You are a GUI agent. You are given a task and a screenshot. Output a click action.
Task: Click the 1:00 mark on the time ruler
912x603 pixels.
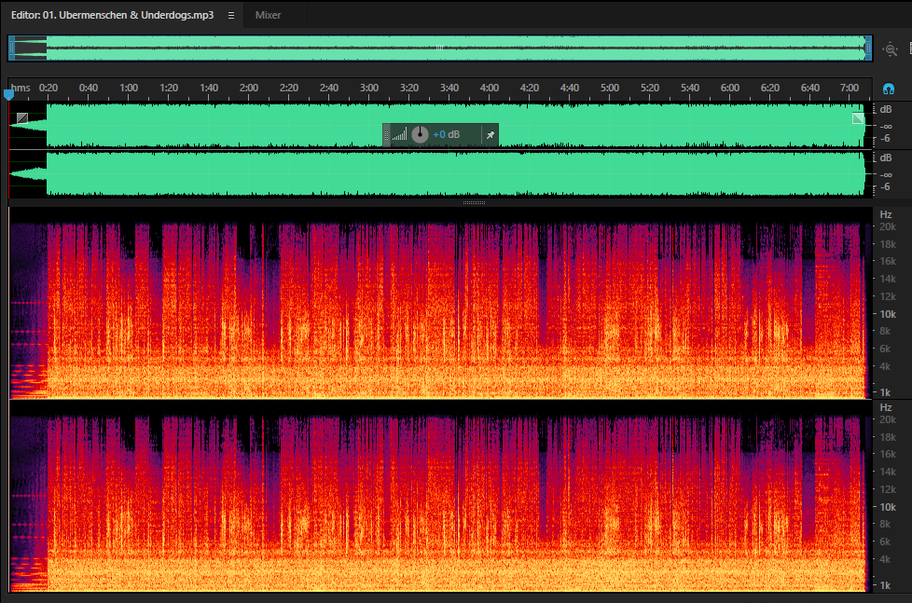pos(129,88)
